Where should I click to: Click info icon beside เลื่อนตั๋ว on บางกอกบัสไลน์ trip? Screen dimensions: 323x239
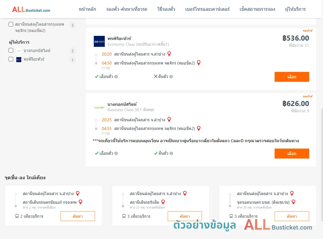coord(116,153)
